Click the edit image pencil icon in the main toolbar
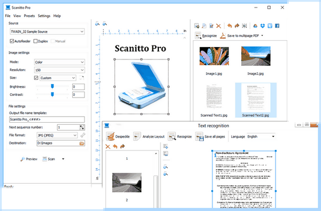 coord(211,26)
